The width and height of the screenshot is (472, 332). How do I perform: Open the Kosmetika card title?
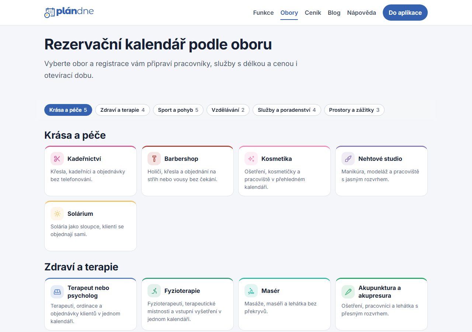point(277,159)
